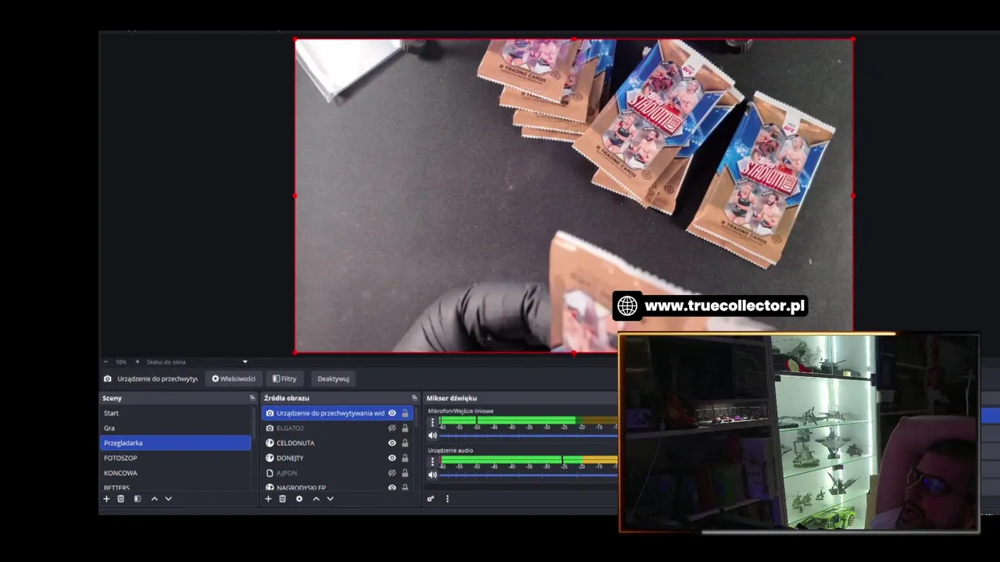Click the browser icon of DONEJTY source
This screenshot has width=1000, height=562.
click(270, 457)
